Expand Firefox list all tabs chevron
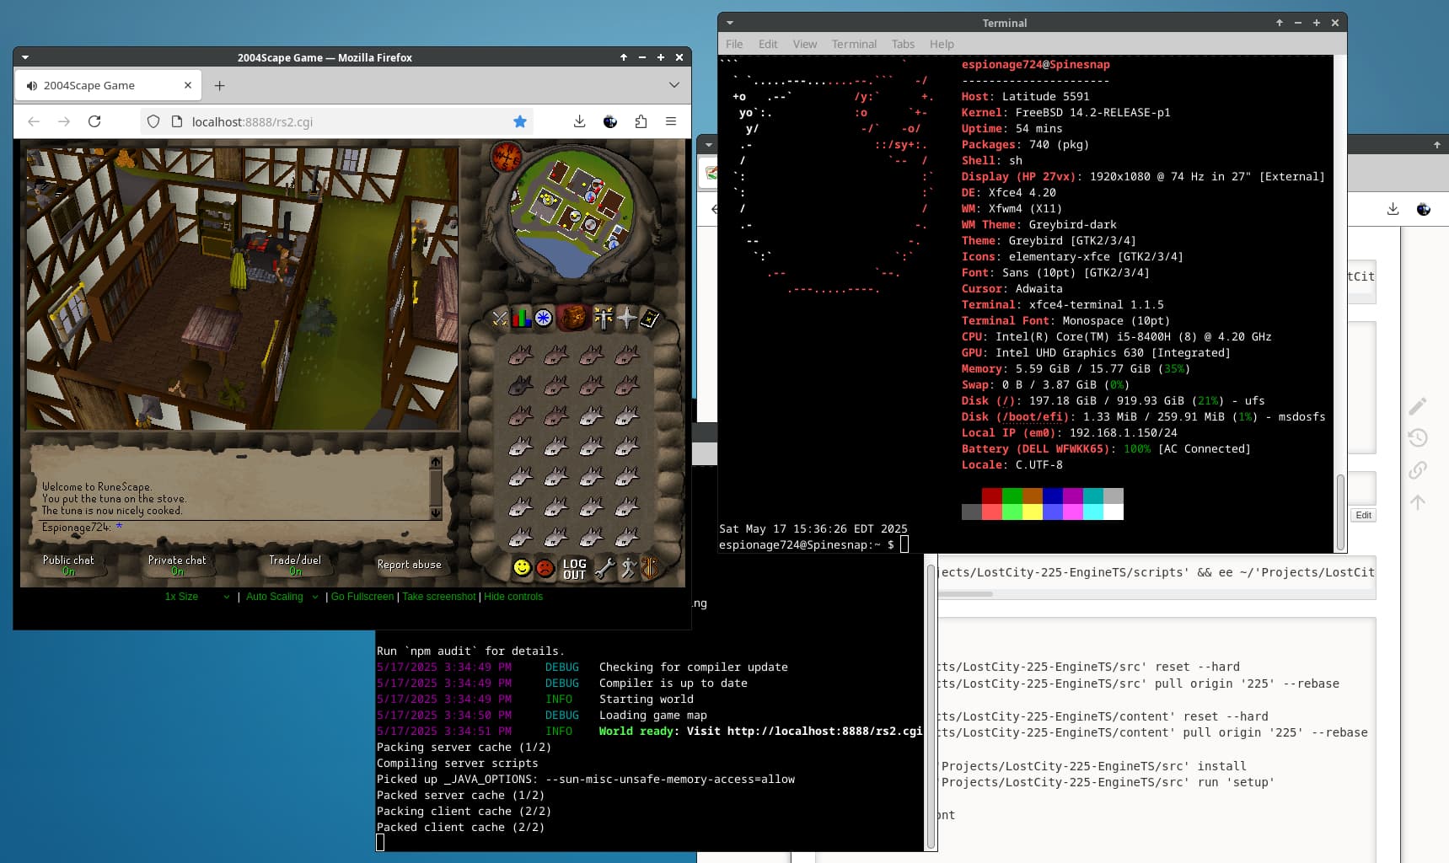The height and width of the screenshot is (863, 1449). (x=674, y=85)
